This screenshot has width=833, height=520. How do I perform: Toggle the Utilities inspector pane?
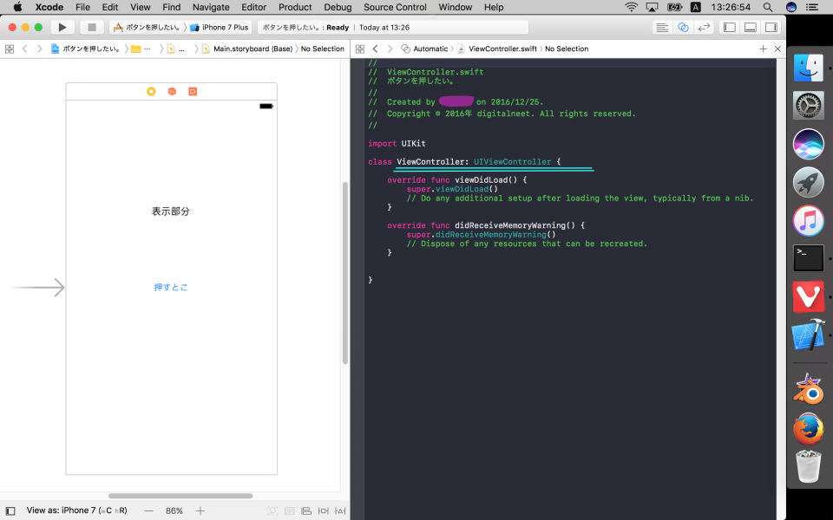(x=771, y=27)
